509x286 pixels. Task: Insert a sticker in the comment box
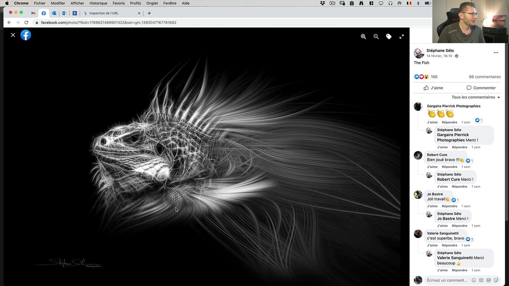[x=496, y=280]
